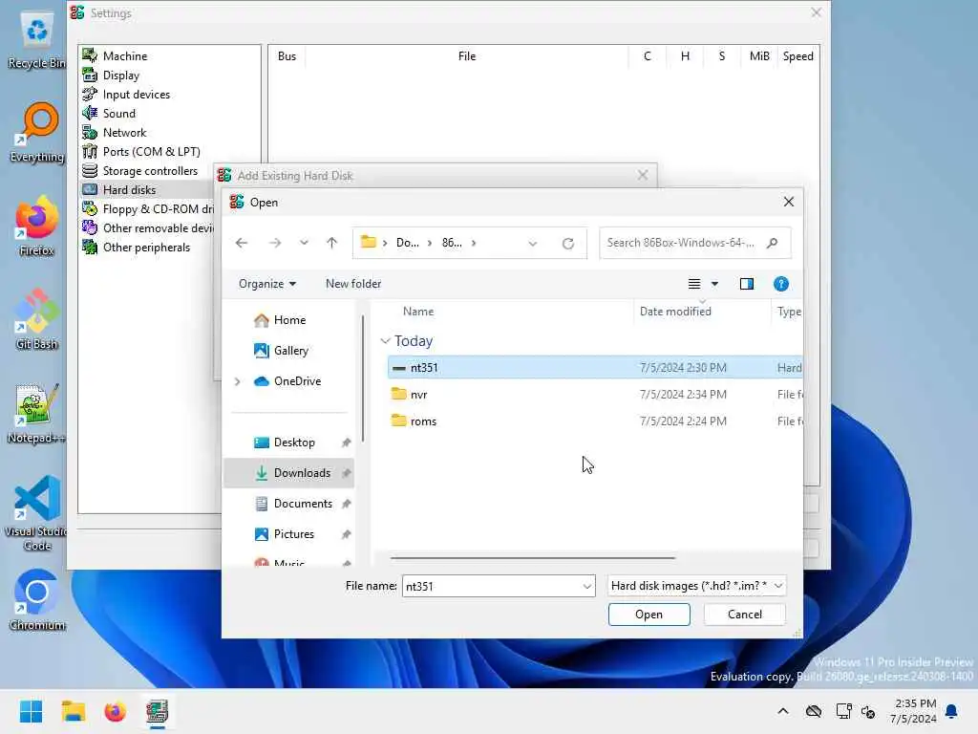Click 86Box icon in taskbar

click(158, 711)
